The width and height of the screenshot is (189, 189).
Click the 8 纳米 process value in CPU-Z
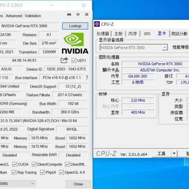click(138, 82)
